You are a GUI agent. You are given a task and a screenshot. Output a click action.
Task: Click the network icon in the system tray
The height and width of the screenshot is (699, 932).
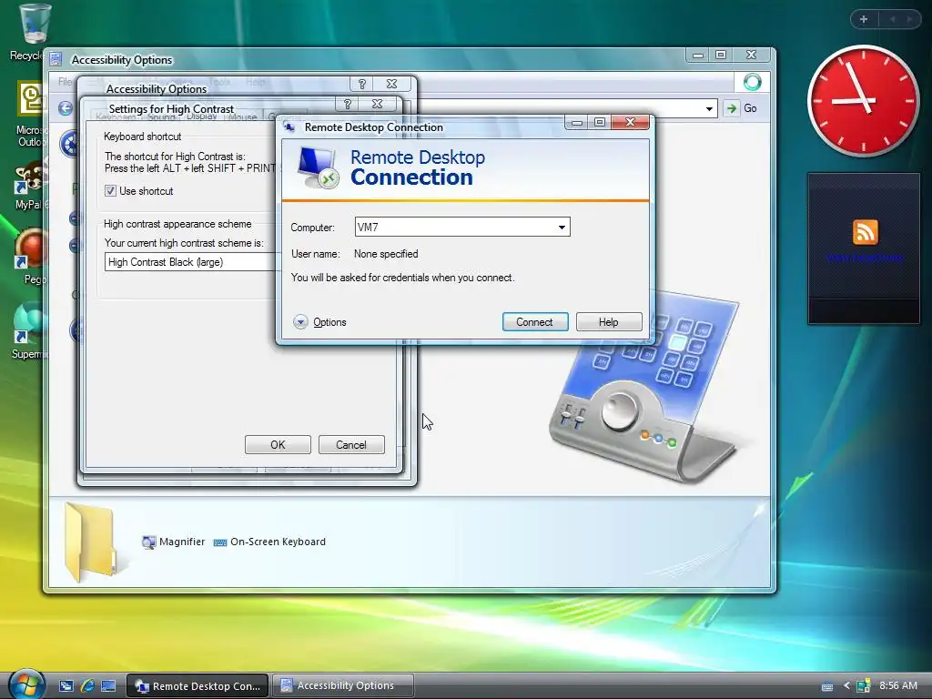click(863, 686)
